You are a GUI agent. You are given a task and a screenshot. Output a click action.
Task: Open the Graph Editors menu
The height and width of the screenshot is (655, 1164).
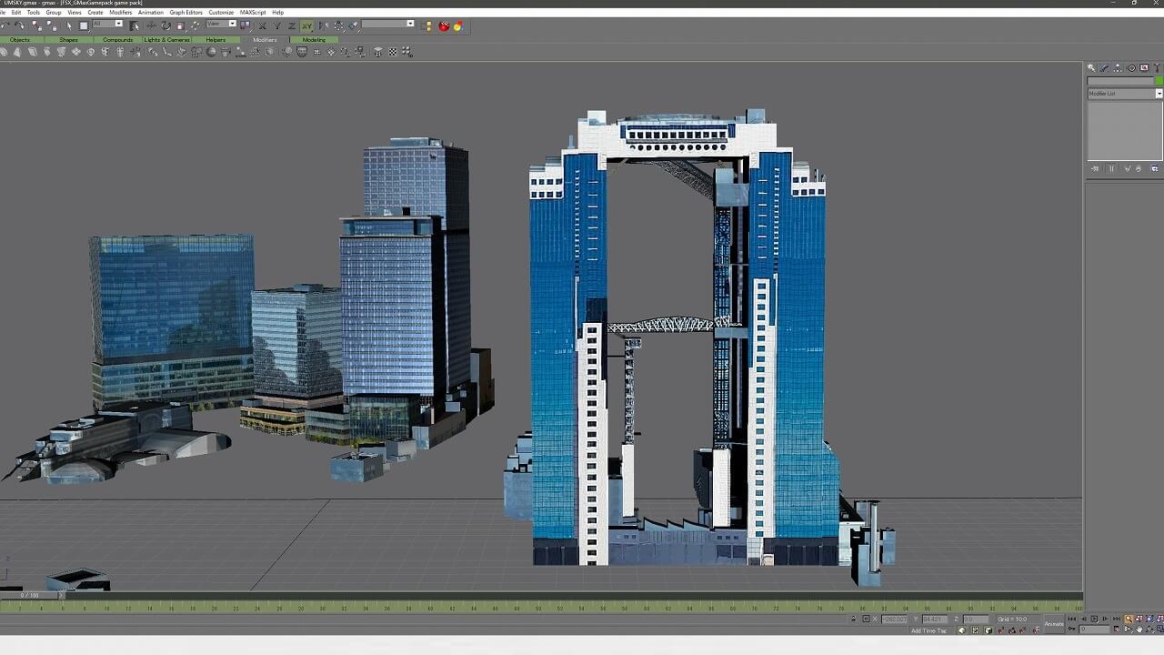click(186, 13)
